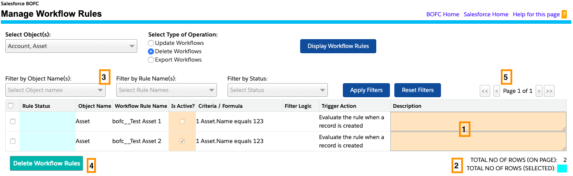The width and height of the screenshot is (573, 176).
Task: Click the Is Active? column header
Action: (182, 106)
